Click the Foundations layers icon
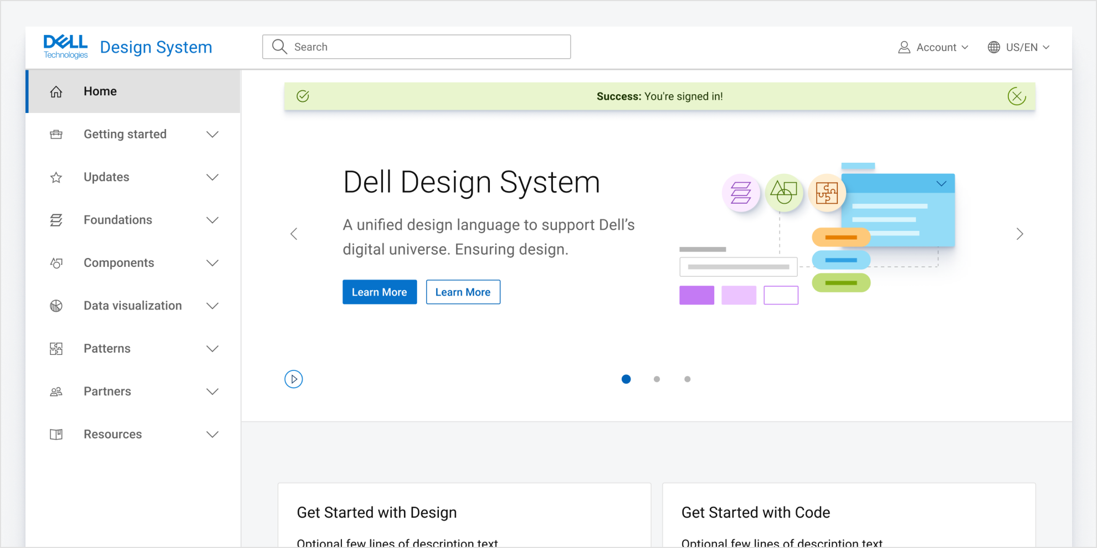The height and width of the screenshot is (548, 1097). click(x=56, y=220)
